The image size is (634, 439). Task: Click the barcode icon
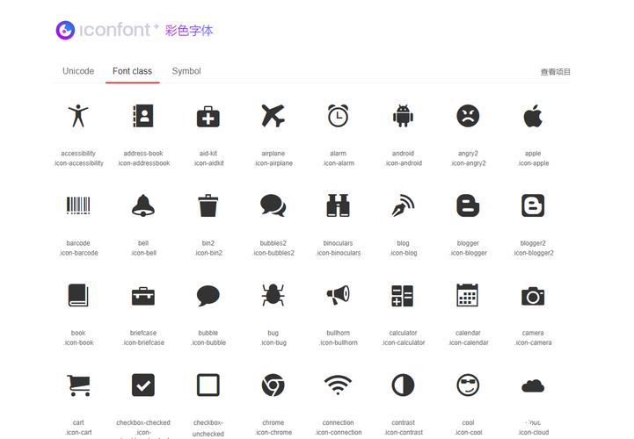click(x=78, y=205)
